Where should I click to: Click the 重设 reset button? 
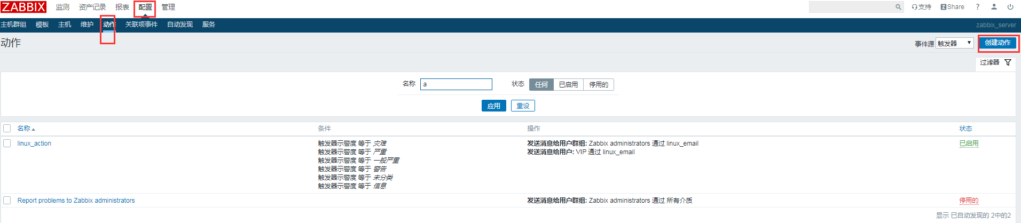coord(523,106)
